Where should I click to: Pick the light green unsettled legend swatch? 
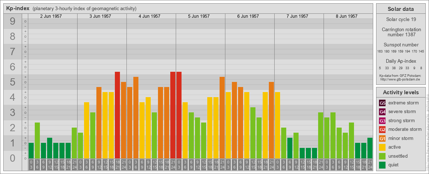pos(382,156)
